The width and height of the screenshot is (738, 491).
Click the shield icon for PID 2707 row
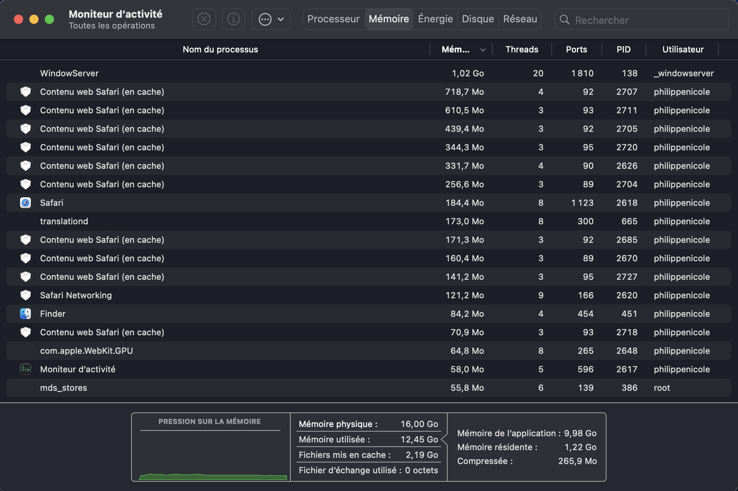tap(25, 92)
